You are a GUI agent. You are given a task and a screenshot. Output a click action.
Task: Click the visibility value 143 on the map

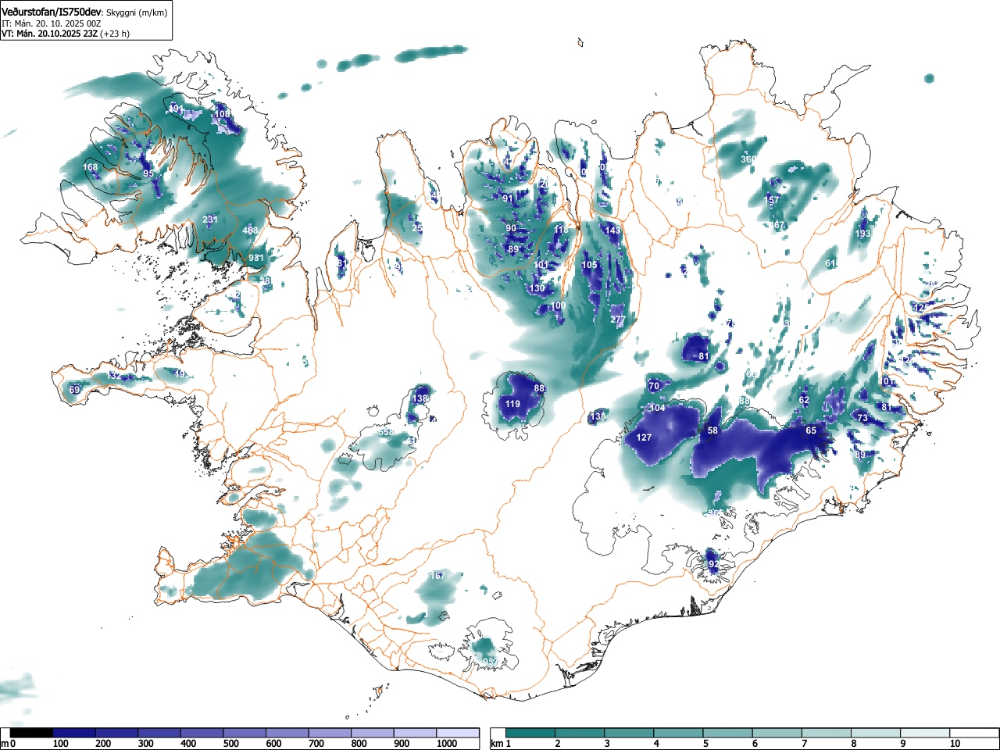[x=612, y=230]
